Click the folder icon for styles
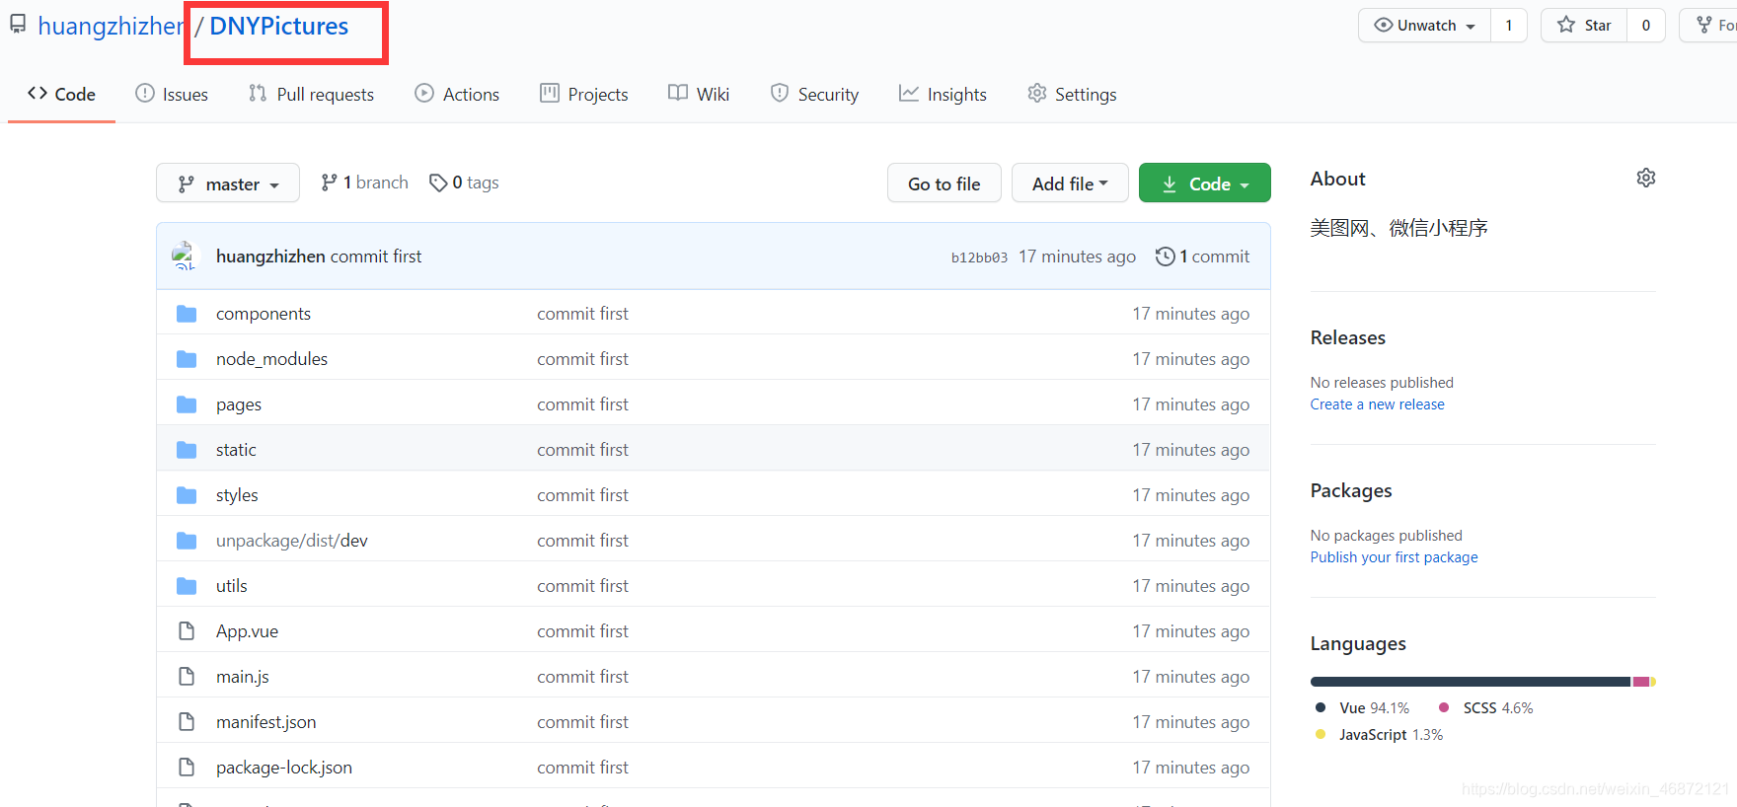 click(x=187, y=495)
